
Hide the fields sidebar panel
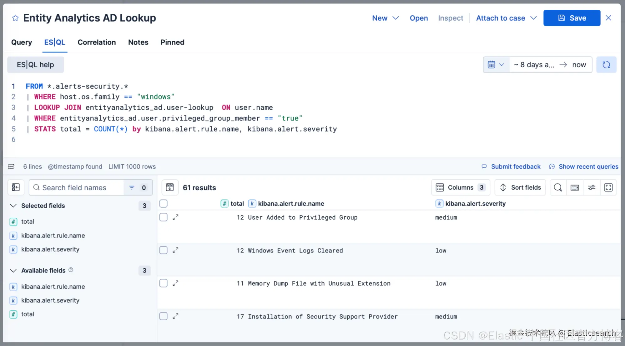point(16,187)
